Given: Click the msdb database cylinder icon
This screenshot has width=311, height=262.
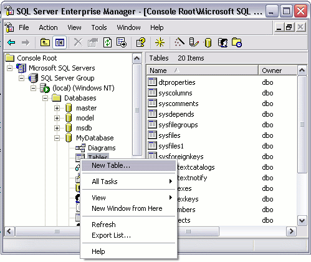Looking at the screenshot, I should 69,128.
